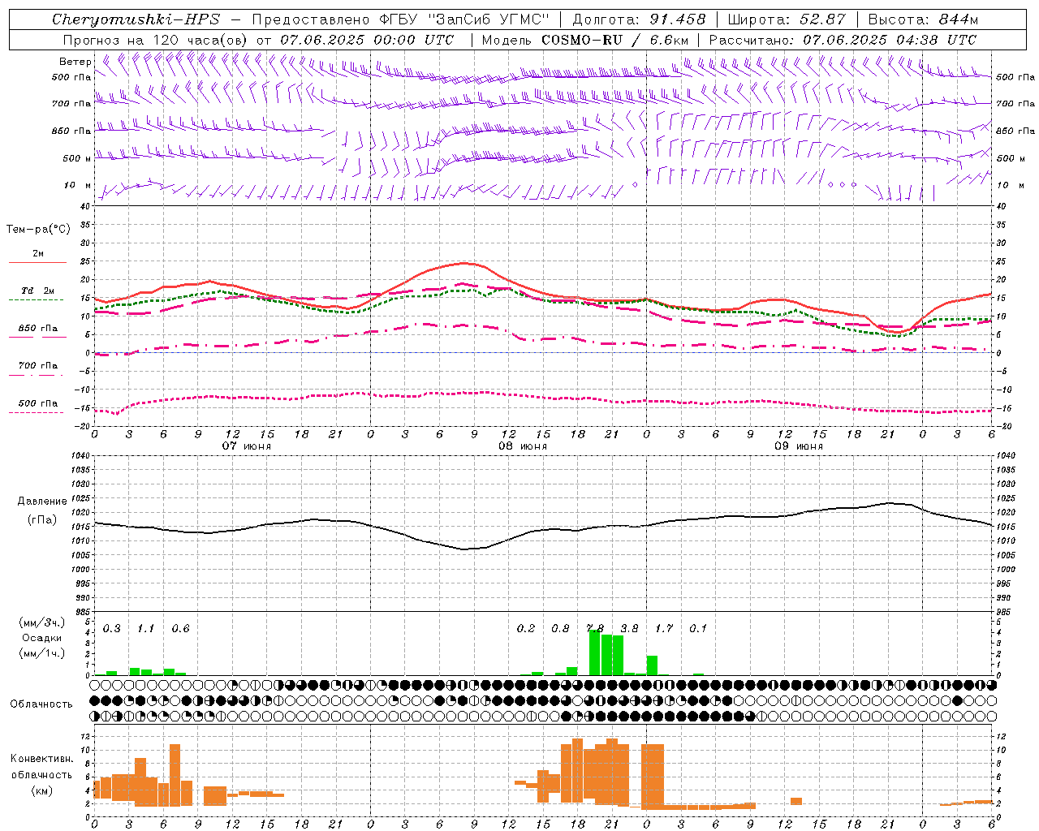The image size is (1039, 831).
Task: Select the ЗапСиб УГМС provider text
Action: (489, 19)
